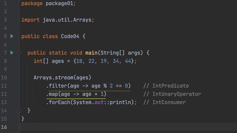Click the 'static' keyword
237x133 pixels.
pos(58,53)
